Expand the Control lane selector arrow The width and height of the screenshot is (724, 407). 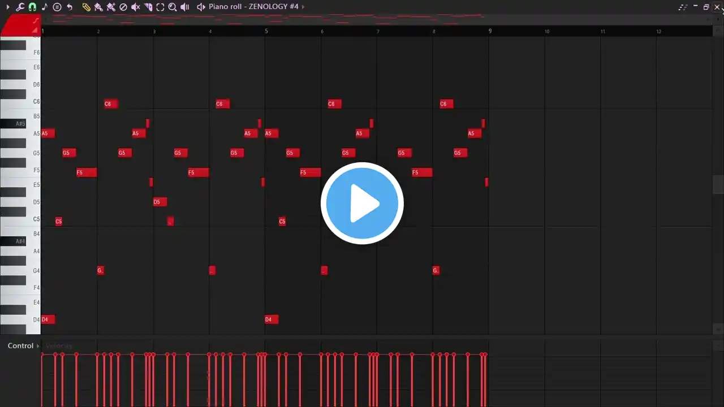pos(38,346)
